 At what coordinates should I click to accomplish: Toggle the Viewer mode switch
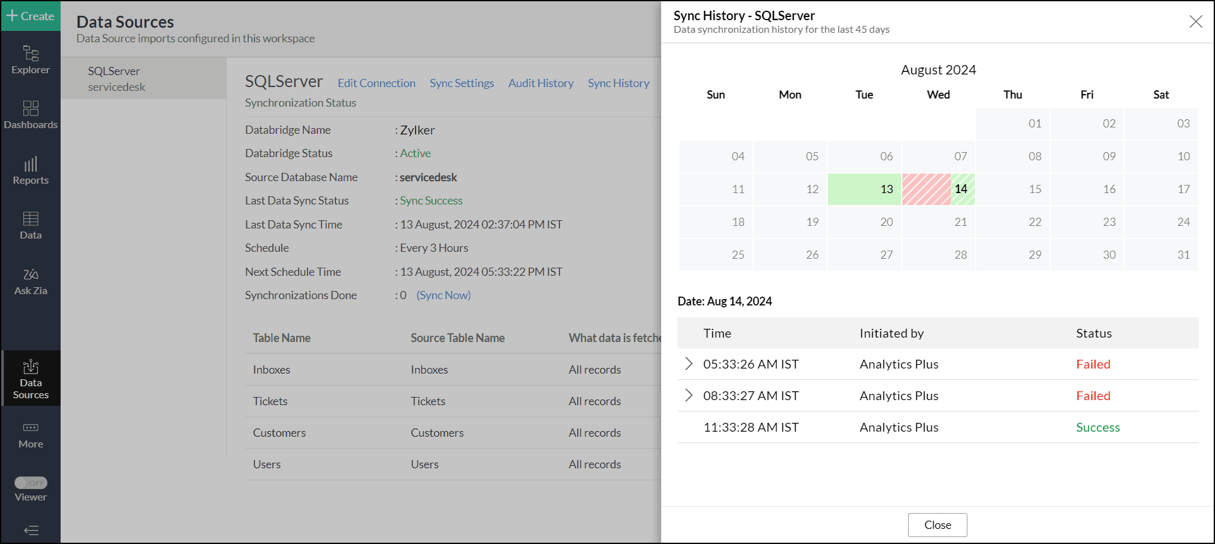click(30, 483)
